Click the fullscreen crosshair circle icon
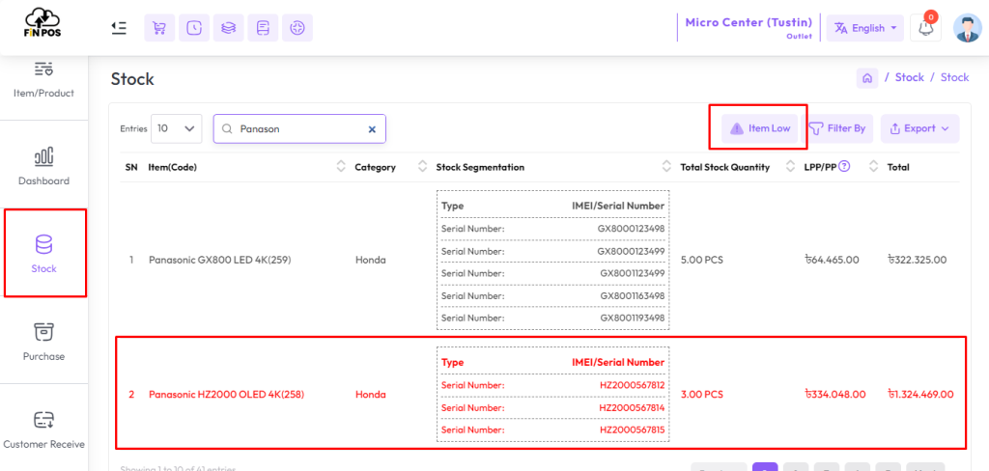Image resolution: width=989 pixels, height=471 pixels. 297,28
